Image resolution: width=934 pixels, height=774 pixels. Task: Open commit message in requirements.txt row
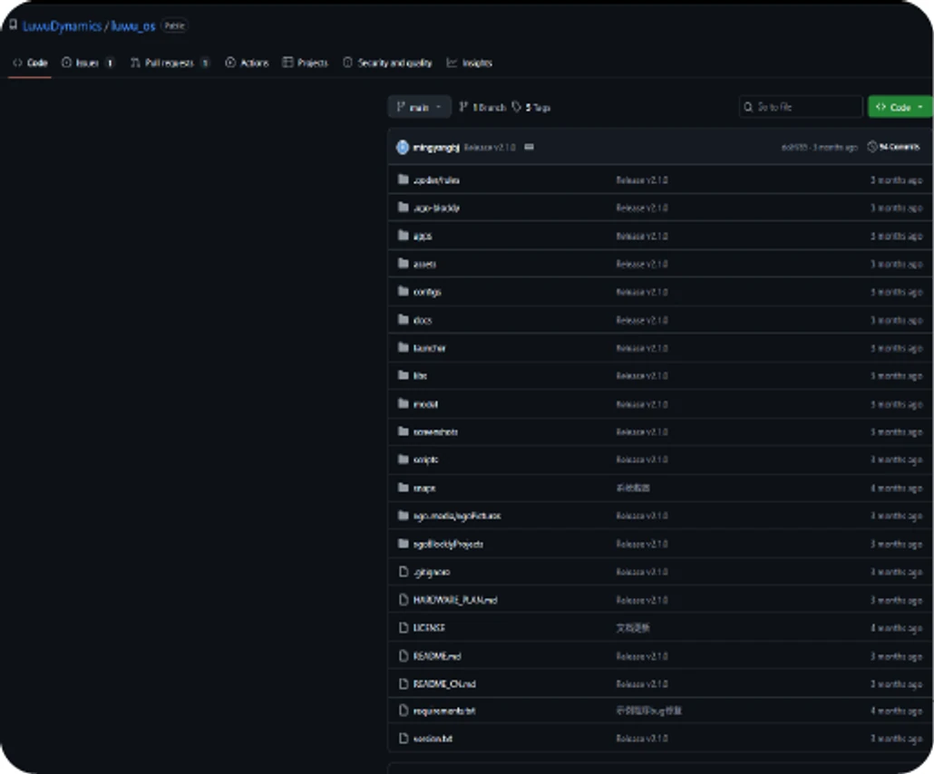click(x=648, y=711)
